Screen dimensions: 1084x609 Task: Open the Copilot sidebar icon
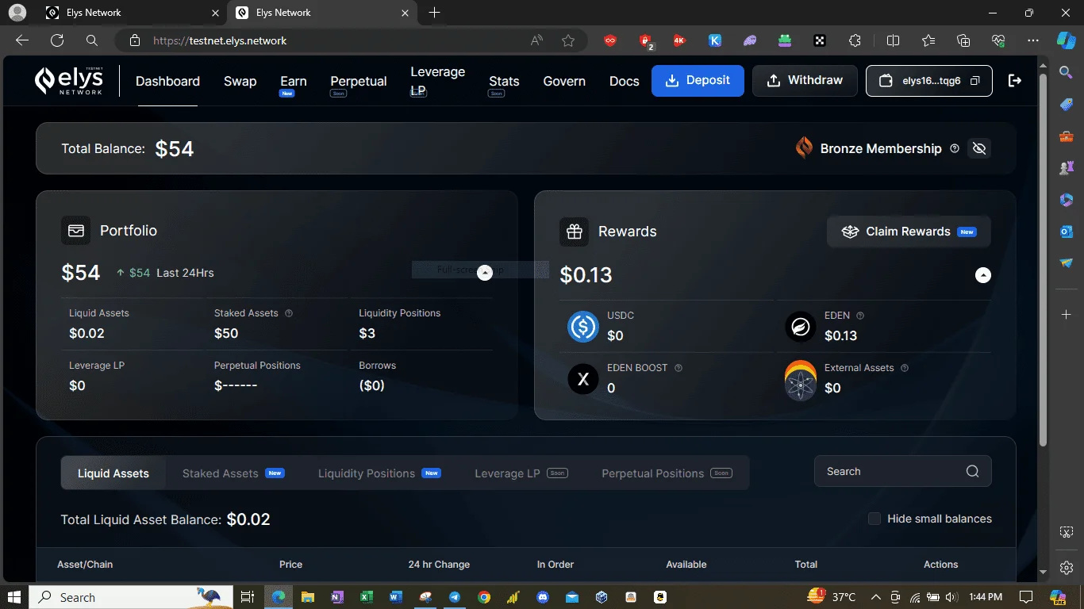(x=1066, y=40)
